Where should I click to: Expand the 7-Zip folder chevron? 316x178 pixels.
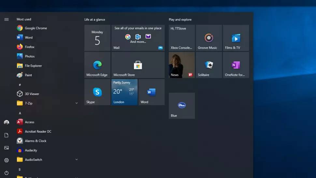coord(77,103)
